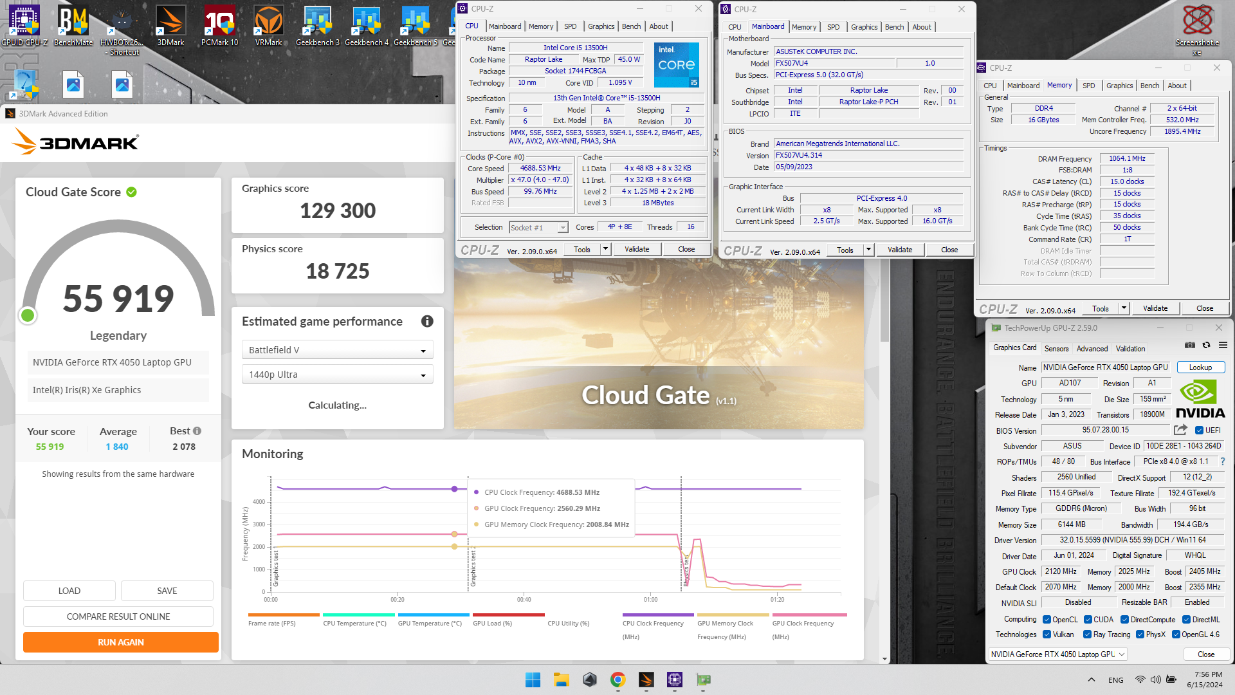Image resolution: width=1235 pixels, height=695 pixels.
Task: Open Screenshot.exe desktop icon
Action: [1197, 29]
